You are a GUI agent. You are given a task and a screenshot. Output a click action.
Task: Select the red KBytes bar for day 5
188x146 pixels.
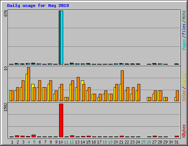[33, 136]
